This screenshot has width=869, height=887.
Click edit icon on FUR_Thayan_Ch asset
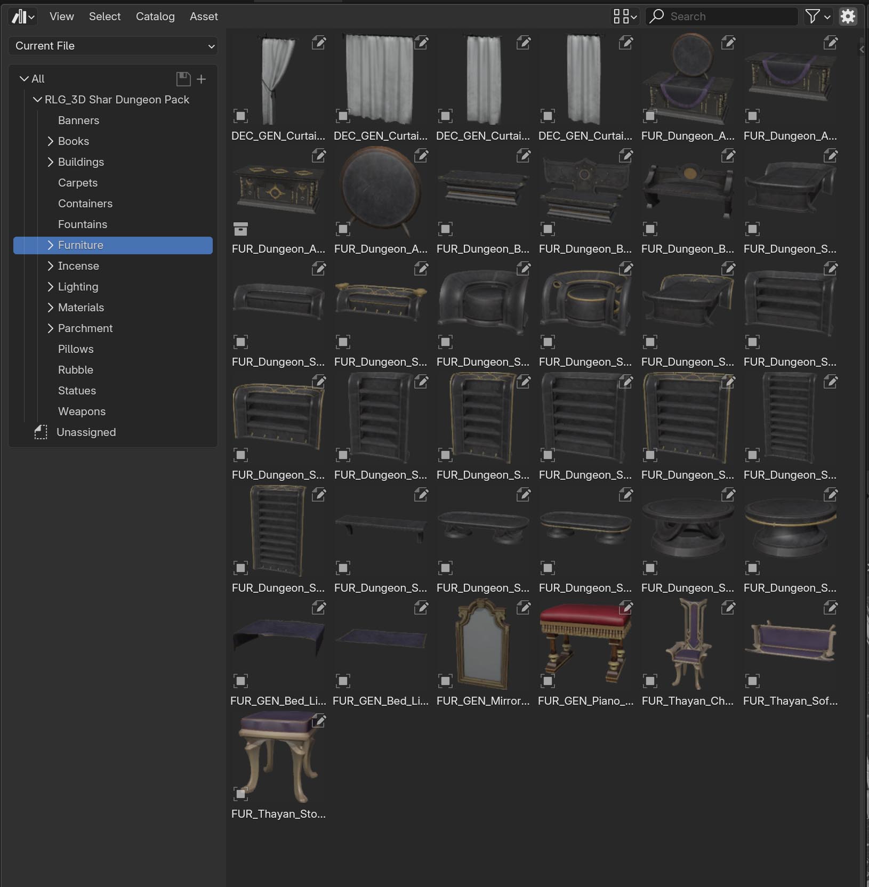click(x=728, y=608)
